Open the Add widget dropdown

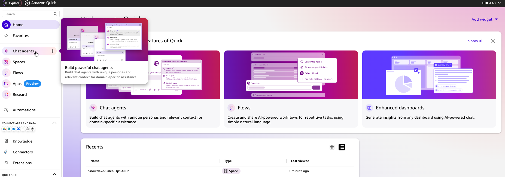click(485, 19)
